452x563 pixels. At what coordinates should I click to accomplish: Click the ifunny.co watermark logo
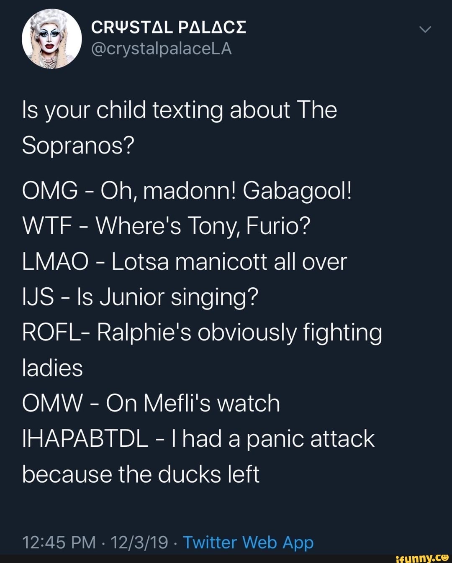(421, 558)
